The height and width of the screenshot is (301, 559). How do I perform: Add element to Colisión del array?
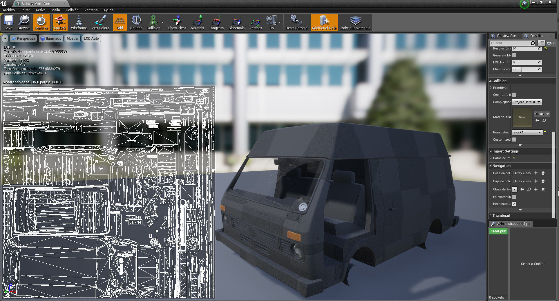536,173
